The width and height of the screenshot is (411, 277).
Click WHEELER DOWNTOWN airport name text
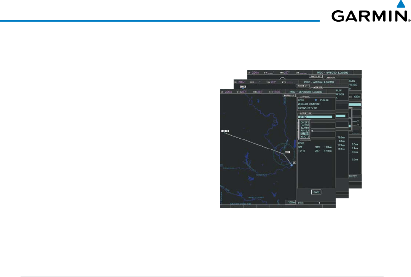[309, 104]
